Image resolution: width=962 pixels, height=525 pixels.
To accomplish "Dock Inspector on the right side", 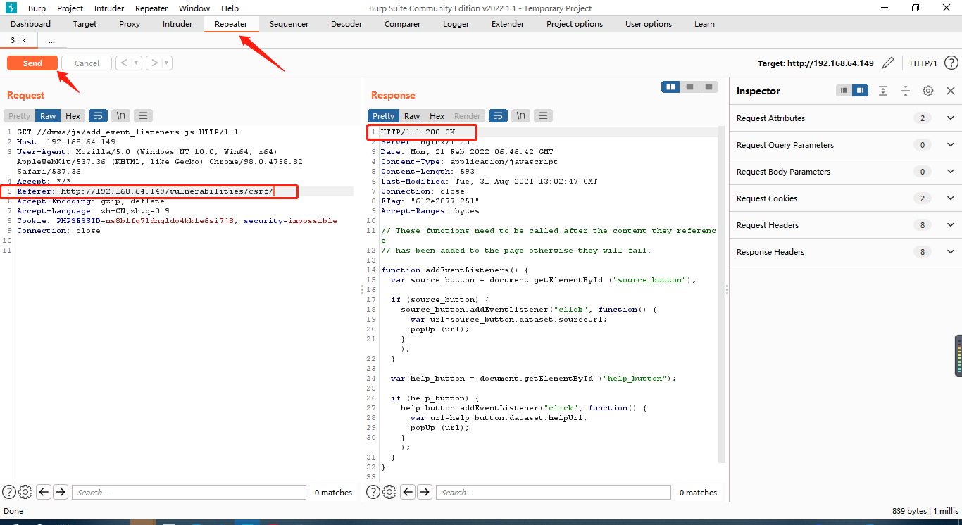I will click(x=860, y=91).
